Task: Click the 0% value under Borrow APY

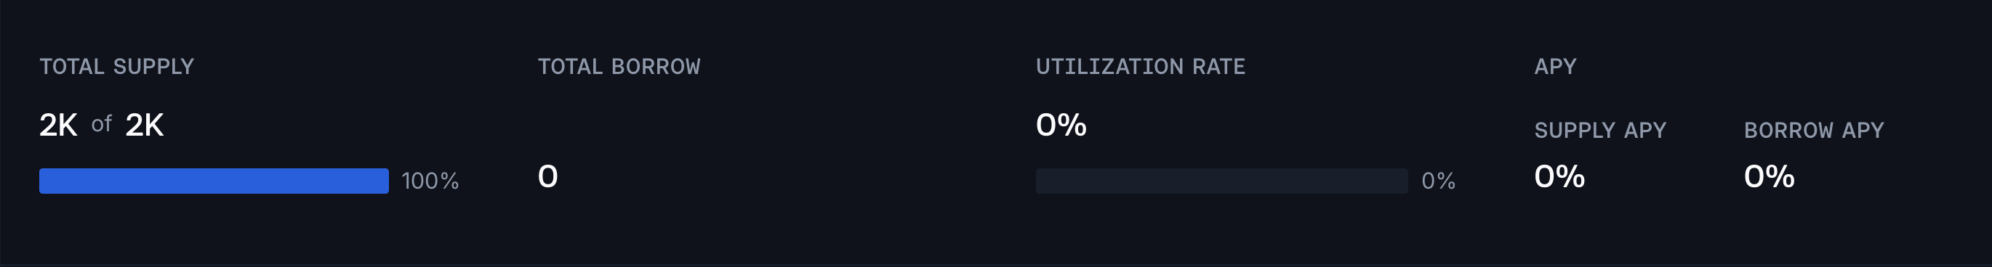Action: coord(1769,177)
